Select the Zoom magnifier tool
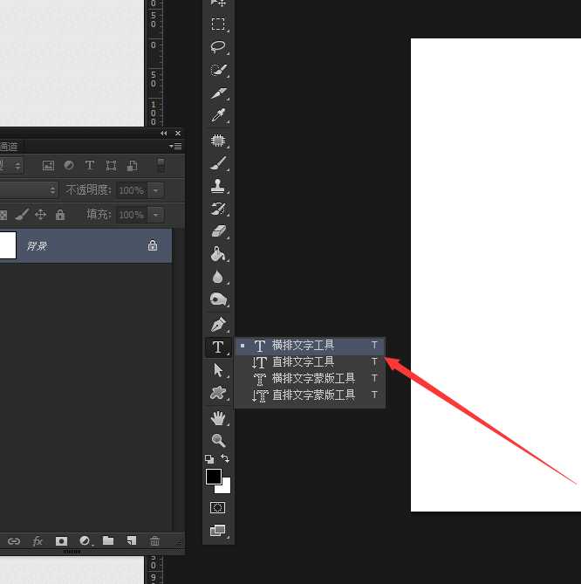The height and width of the screenshot is (584, 581). tap(218, 441)
